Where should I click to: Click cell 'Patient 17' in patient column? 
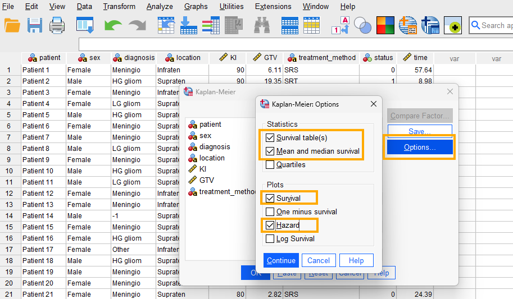[43, 249]
